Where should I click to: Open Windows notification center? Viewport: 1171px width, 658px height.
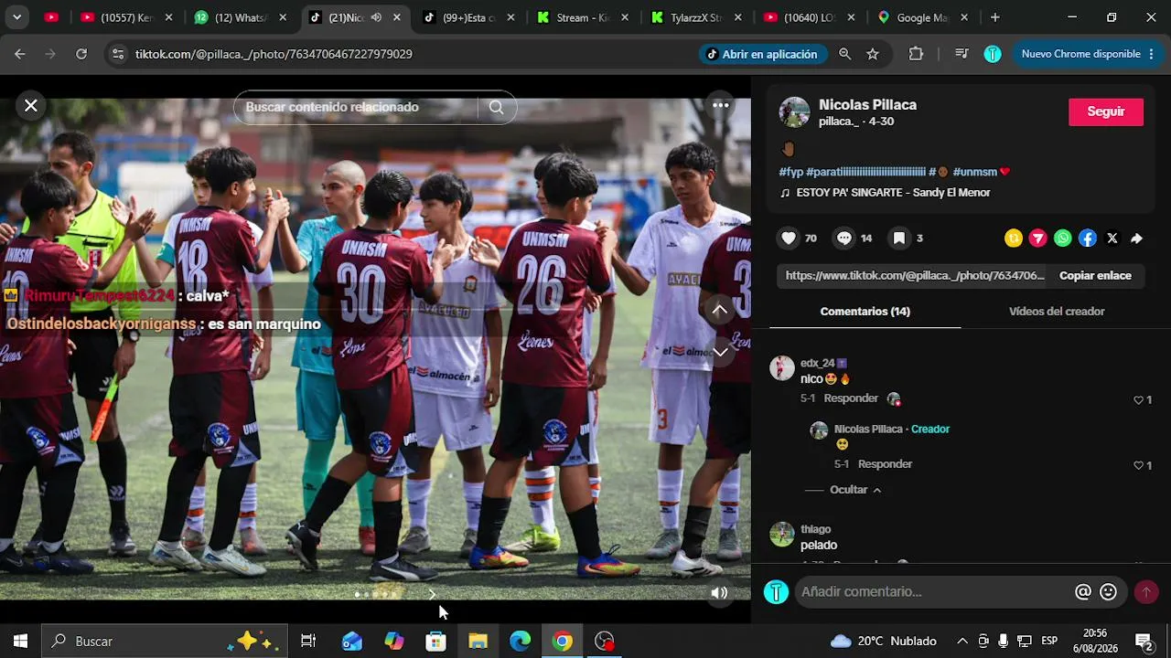[1143, 642]
